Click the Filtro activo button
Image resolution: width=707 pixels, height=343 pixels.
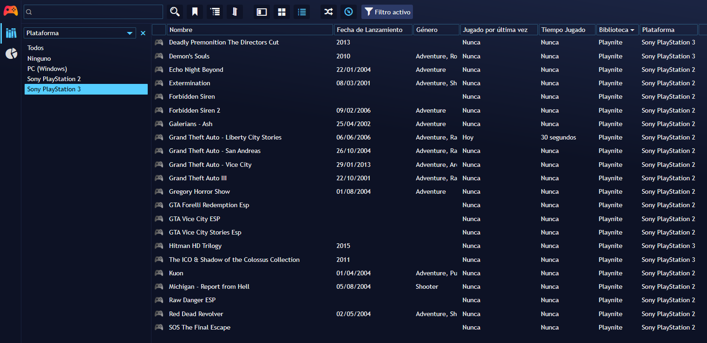pyautogui.click(x=387, y=12)
